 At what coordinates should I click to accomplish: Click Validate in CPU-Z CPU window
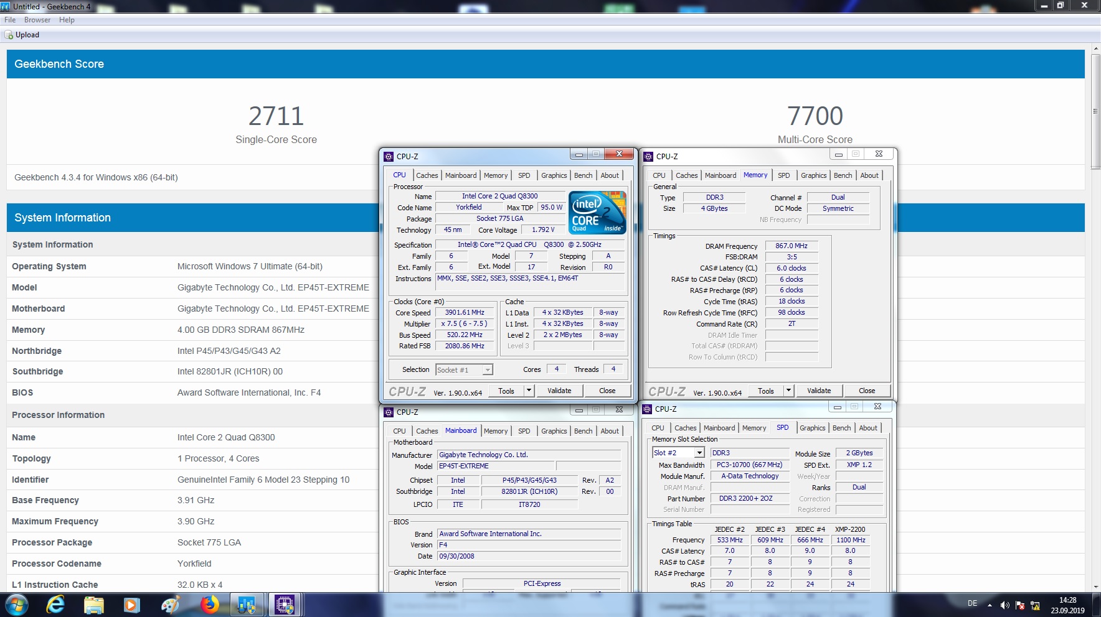(559, 391)
